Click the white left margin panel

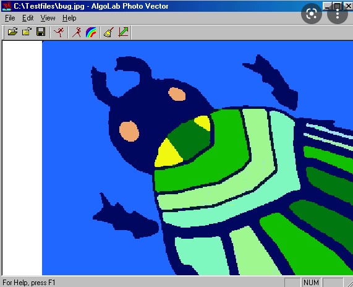(22, 158)
